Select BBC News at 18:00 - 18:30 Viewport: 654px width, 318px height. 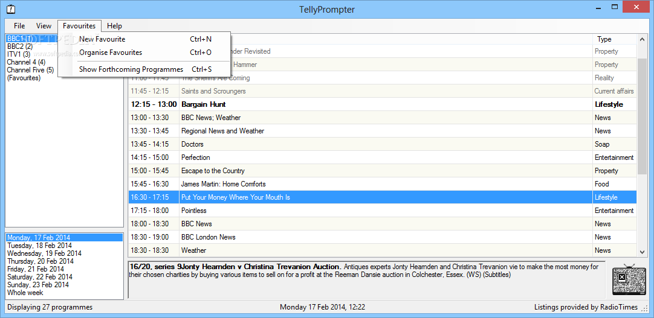[x=383, y=224]
